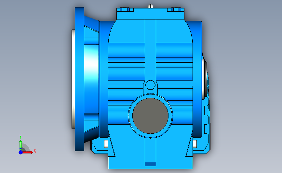Click the red X axis arrow of the triad

[x=27, y=152]
